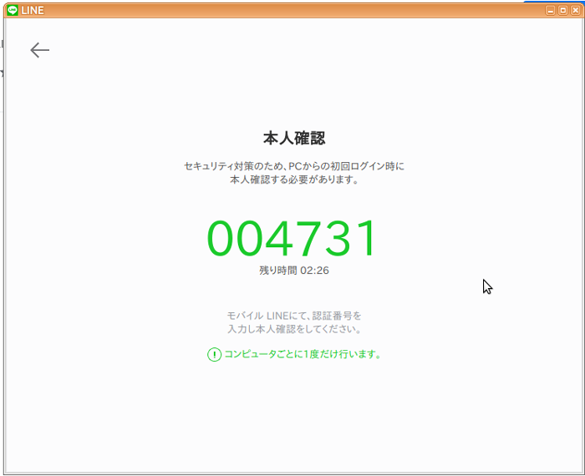
Task: Click the text モバイル LINEにて、認証番号を
Action: (294, 316)
